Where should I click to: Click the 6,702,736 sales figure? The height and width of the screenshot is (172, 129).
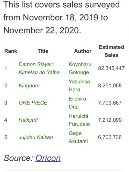110,137
